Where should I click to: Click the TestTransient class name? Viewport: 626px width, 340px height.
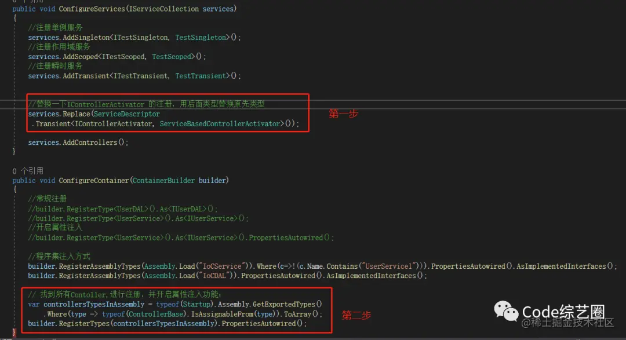[201, 76]
